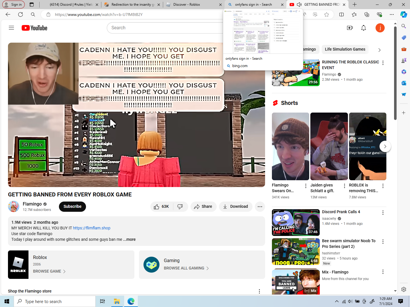This screenshot has height=307, width=410.
Task: Click BROWSE GAME for Roblox
Action: pyautogui.click(x=49, y=271)
